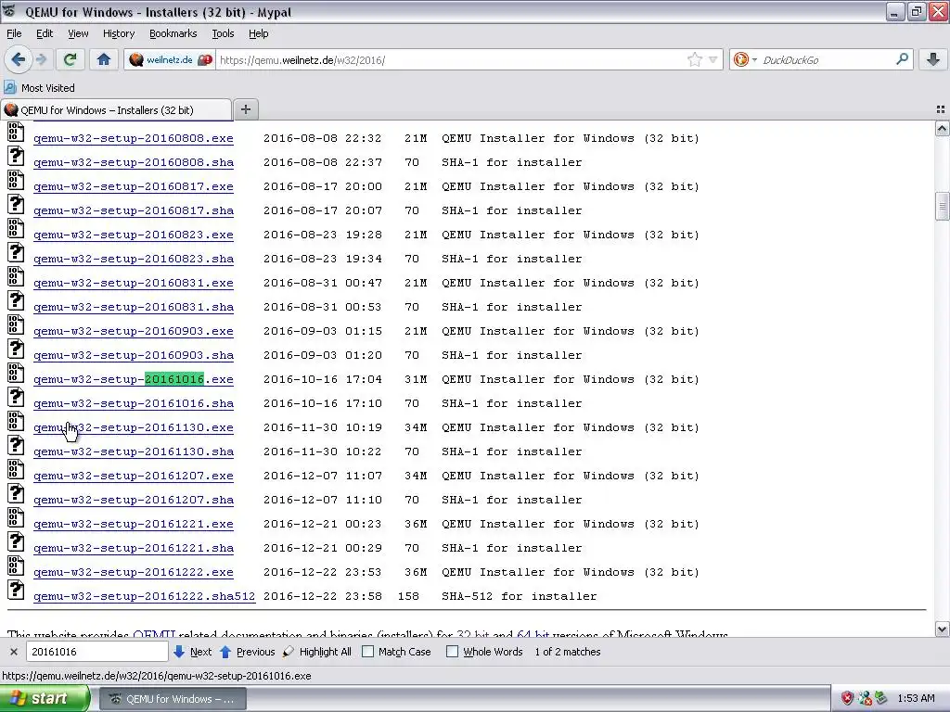Click the Forward navigation arrow
This screenshot has width=950, height=712.
tap(41, 59)
